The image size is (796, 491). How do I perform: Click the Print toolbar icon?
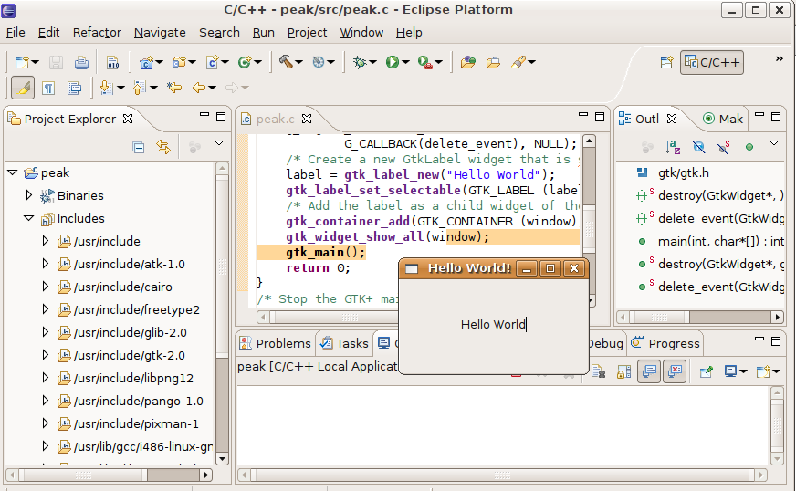coord(81,62)
